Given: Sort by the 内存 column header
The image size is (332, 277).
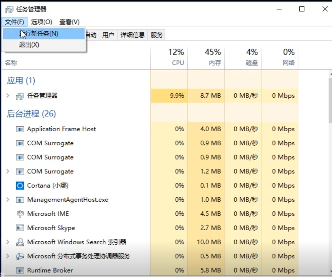Looking at the screenshot, I should tap(206, 58).
